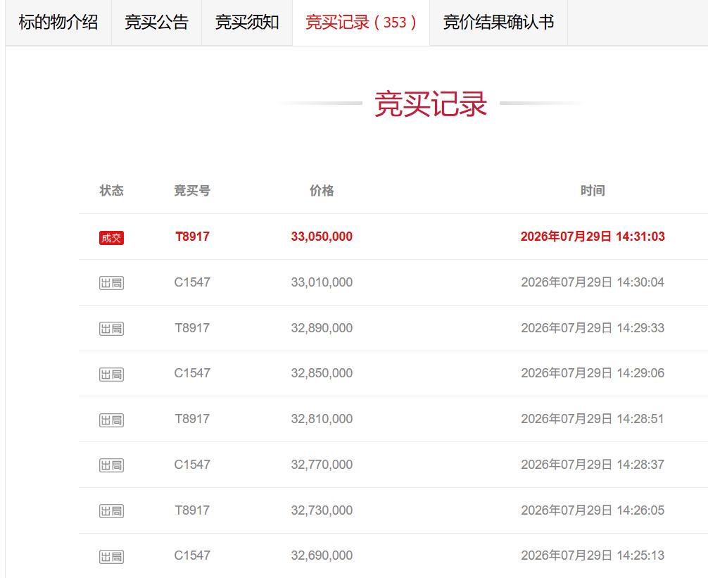Select bidder C1547 in the 32,690,000 row

[192, 555]
